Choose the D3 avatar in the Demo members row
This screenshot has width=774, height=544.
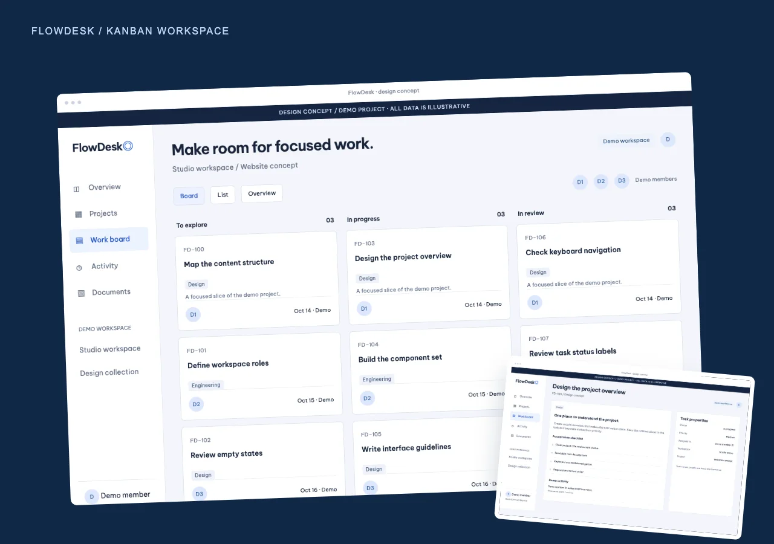622,181
